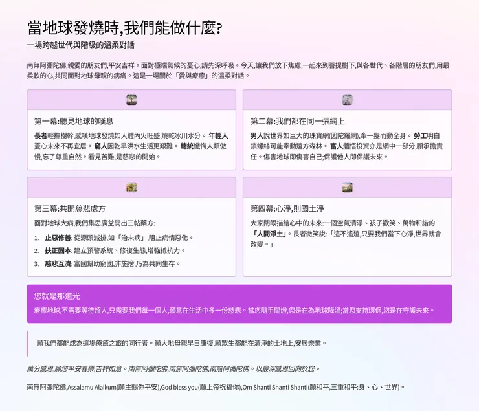Open the thumbnail image above 第一幕
This screenshot has width=479, height=411.
[x=131, y=100]
